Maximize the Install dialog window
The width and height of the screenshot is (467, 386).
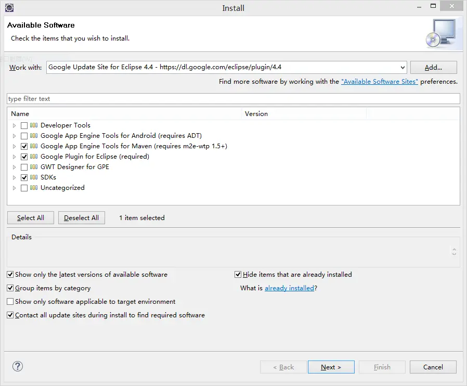pyautogui.click(x=433, y=6)
